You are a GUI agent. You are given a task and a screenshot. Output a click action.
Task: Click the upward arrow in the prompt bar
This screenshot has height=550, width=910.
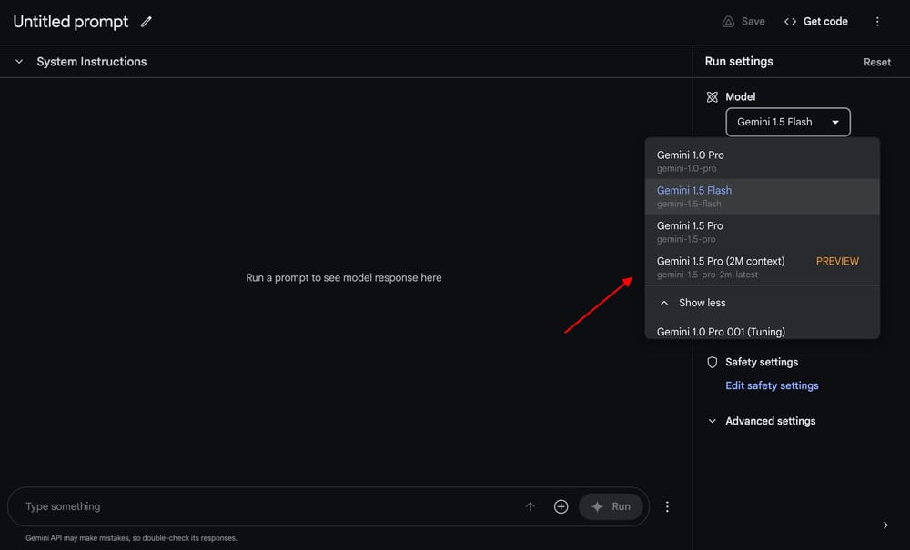point(530,506)
